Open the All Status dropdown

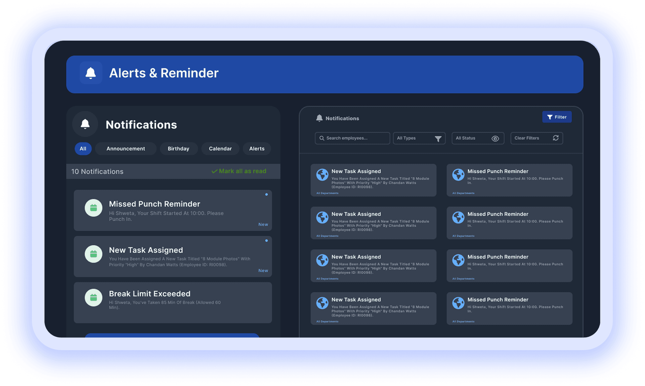(x=478, y=138)
